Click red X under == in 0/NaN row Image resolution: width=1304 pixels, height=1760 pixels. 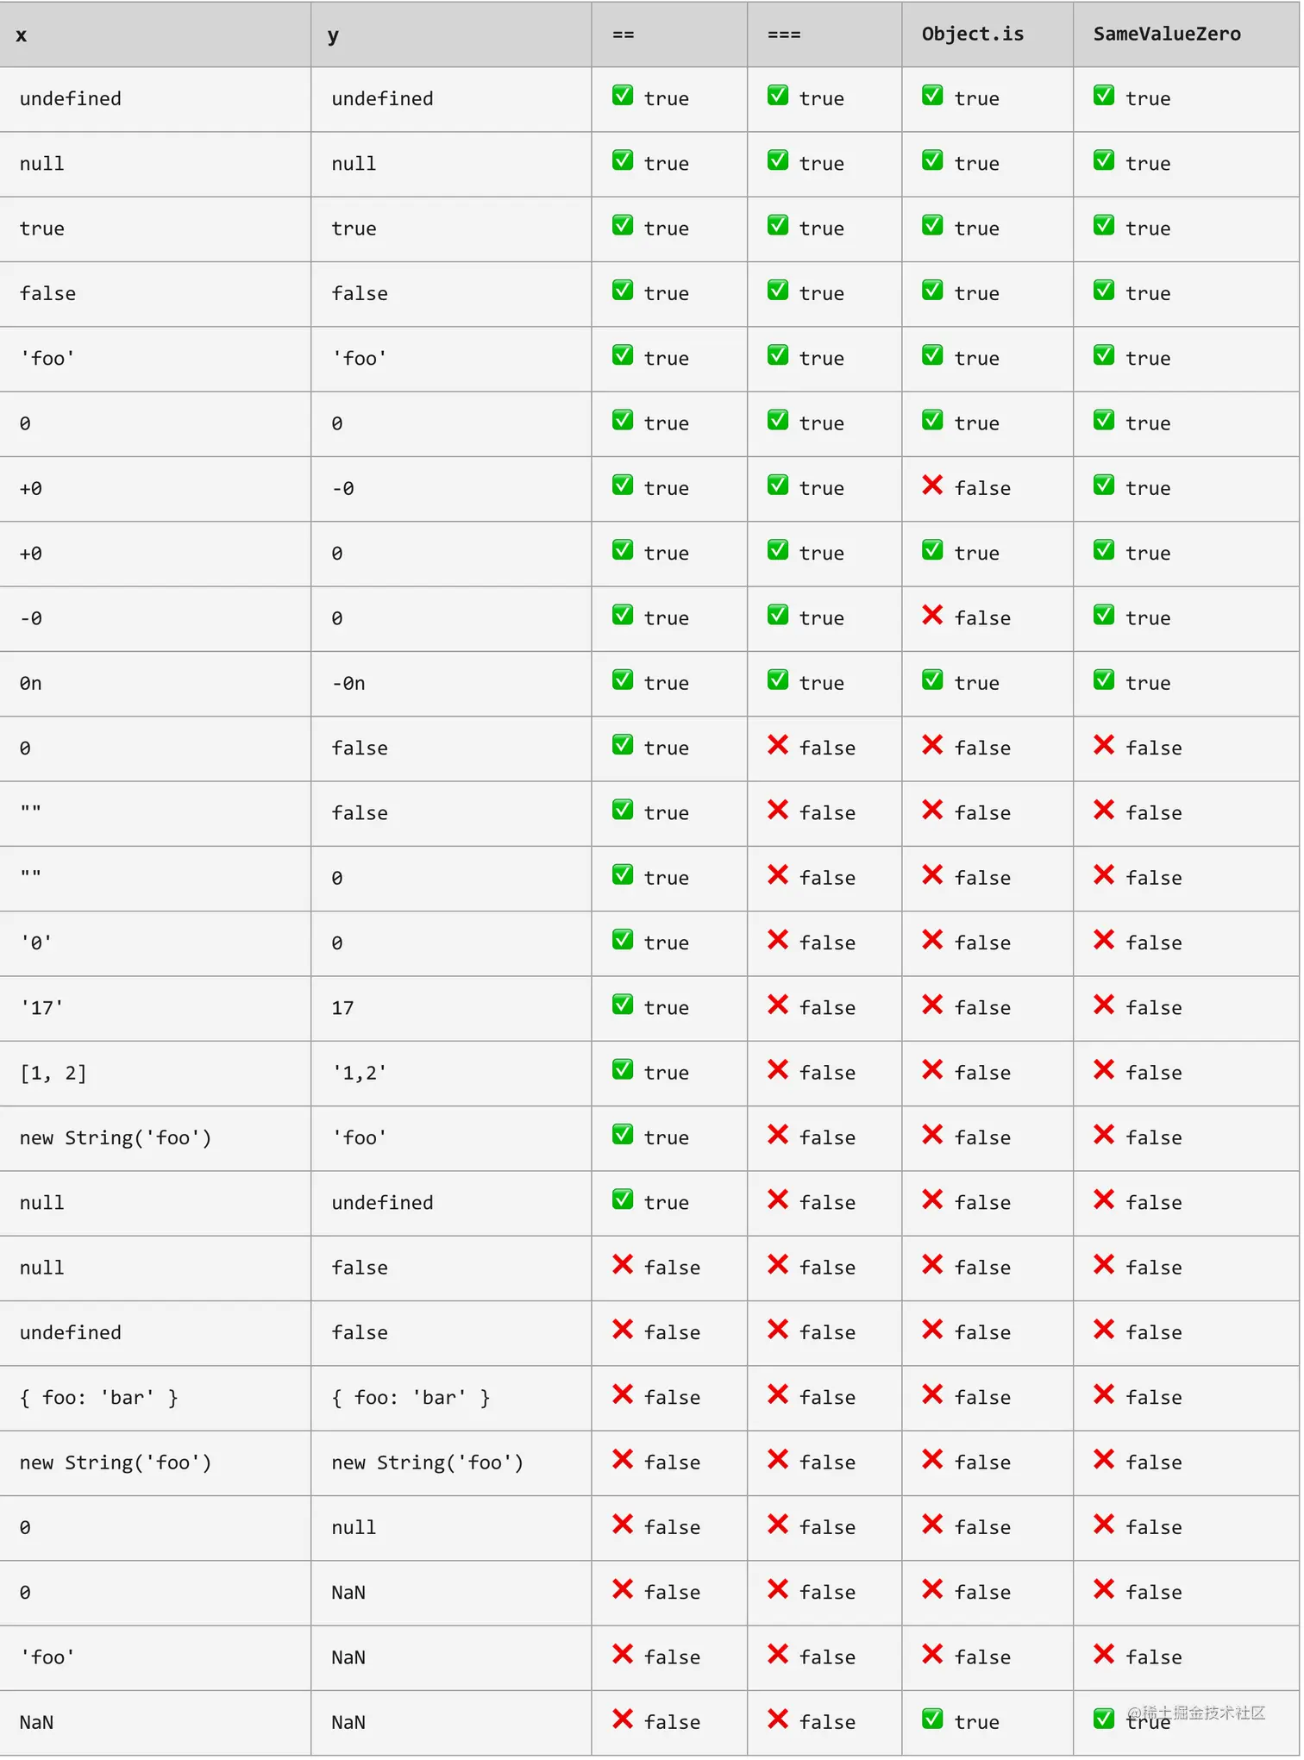622,1588
